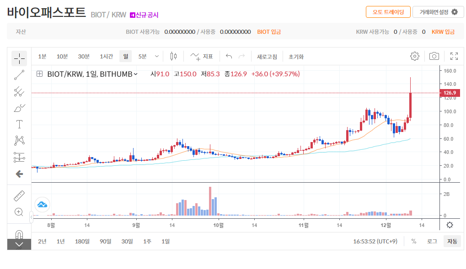
Task: Click the 새로고침 refresh button
Action: [x=267, y=57]
